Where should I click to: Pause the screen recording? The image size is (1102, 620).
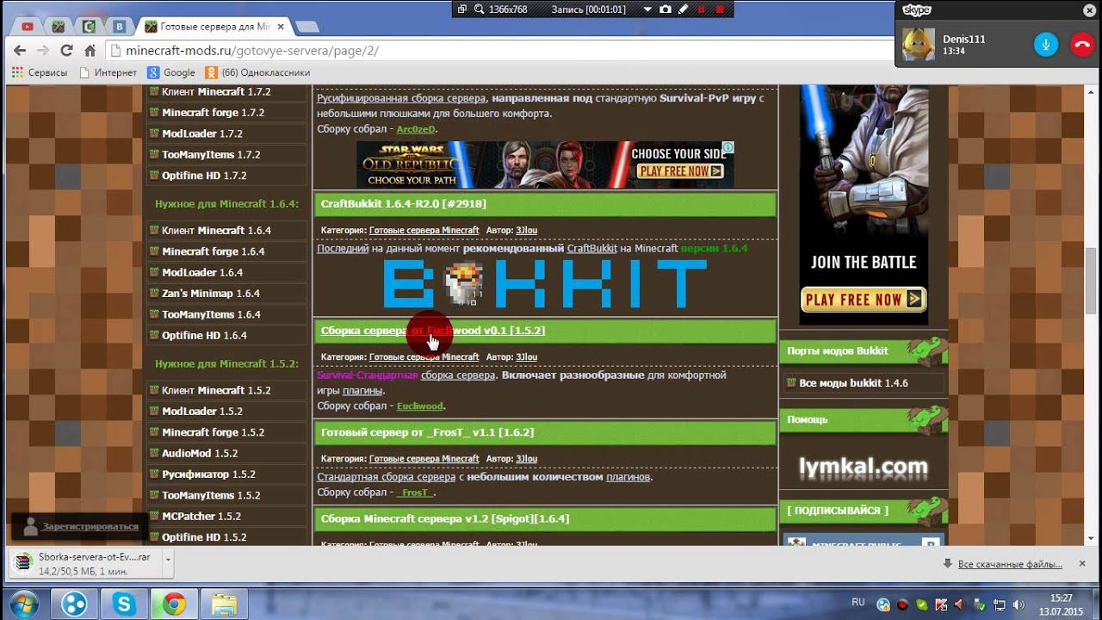[x=702, y=9]
